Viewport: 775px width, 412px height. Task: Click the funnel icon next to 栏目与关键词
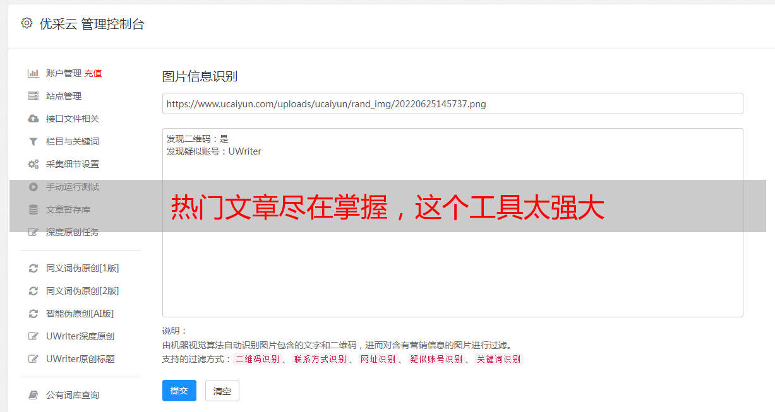click(x=33, y=141)
